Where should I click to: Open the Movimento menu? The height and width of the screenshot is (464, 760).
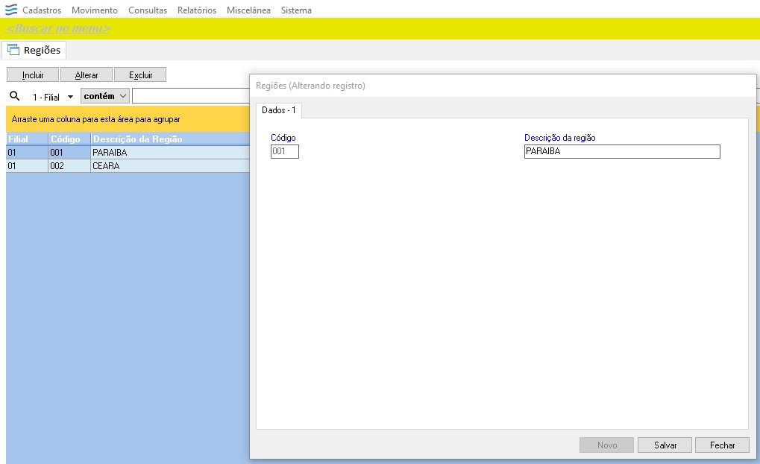pyautogui.click(x=95, y=10)
